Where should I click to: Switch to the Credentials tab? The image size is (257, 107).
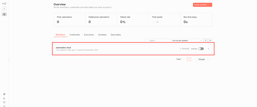[x=75, y=35]
